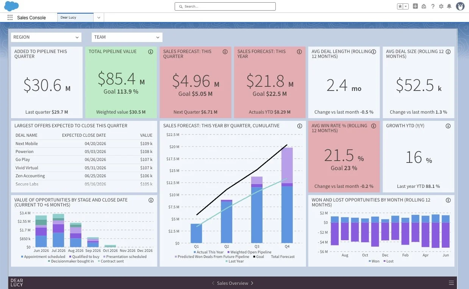Open the Trailhead guidance icon
Screen dimensions: 469x289
point(424,6)
